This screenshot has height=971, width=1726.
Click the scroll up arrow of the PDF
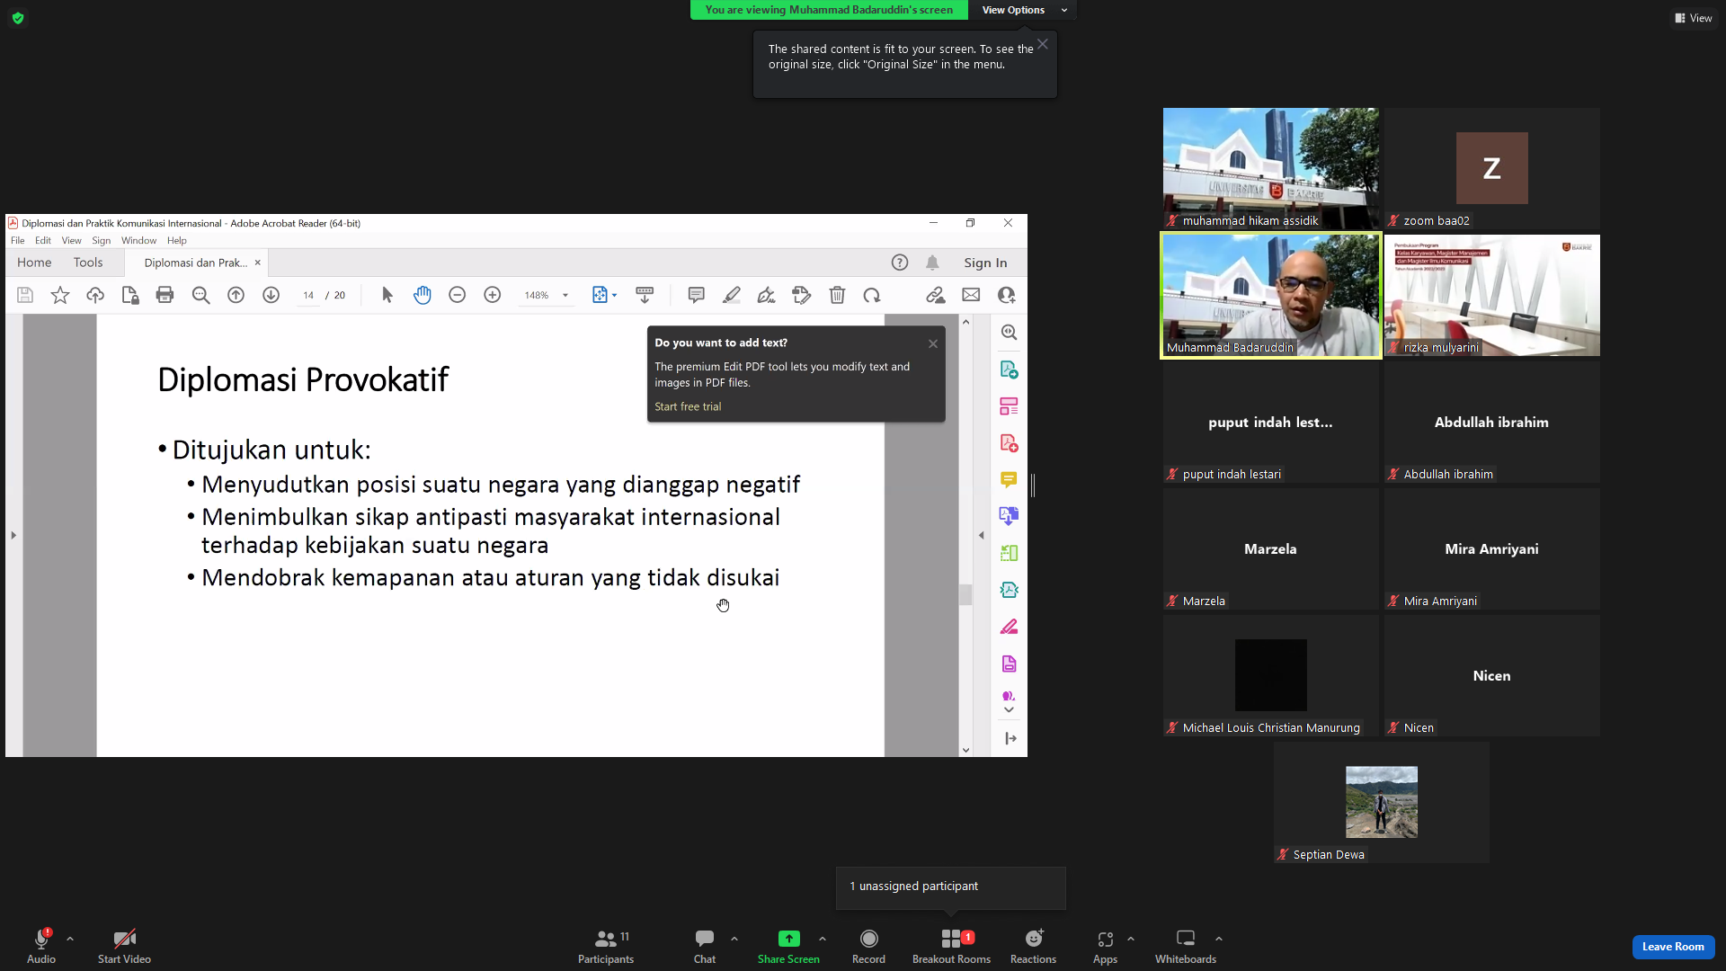pos(965,321)
